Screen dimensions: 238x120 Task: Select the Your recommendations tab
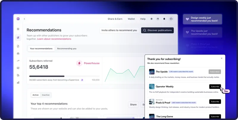pyautogui.click(x=41, y=49)
